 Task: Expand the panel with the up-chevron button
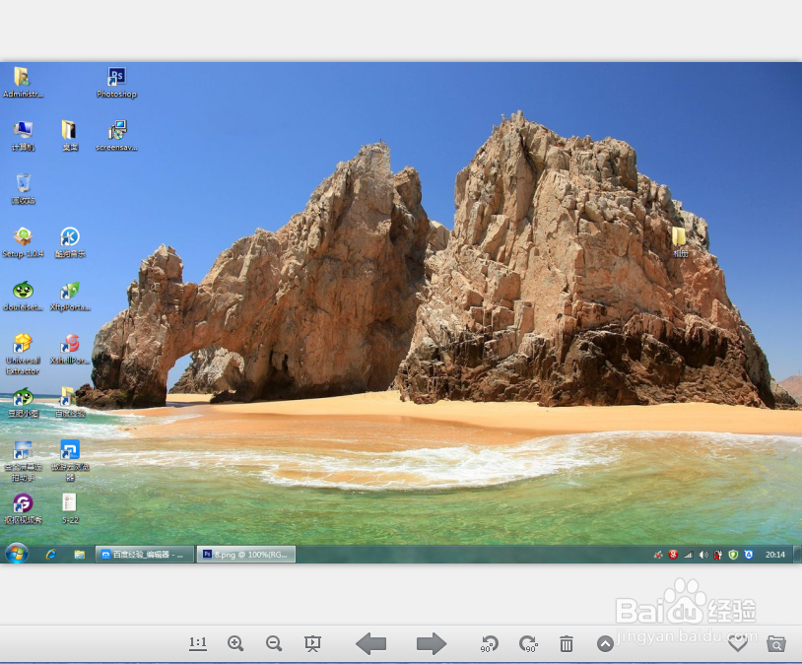[x=605, y=643]
